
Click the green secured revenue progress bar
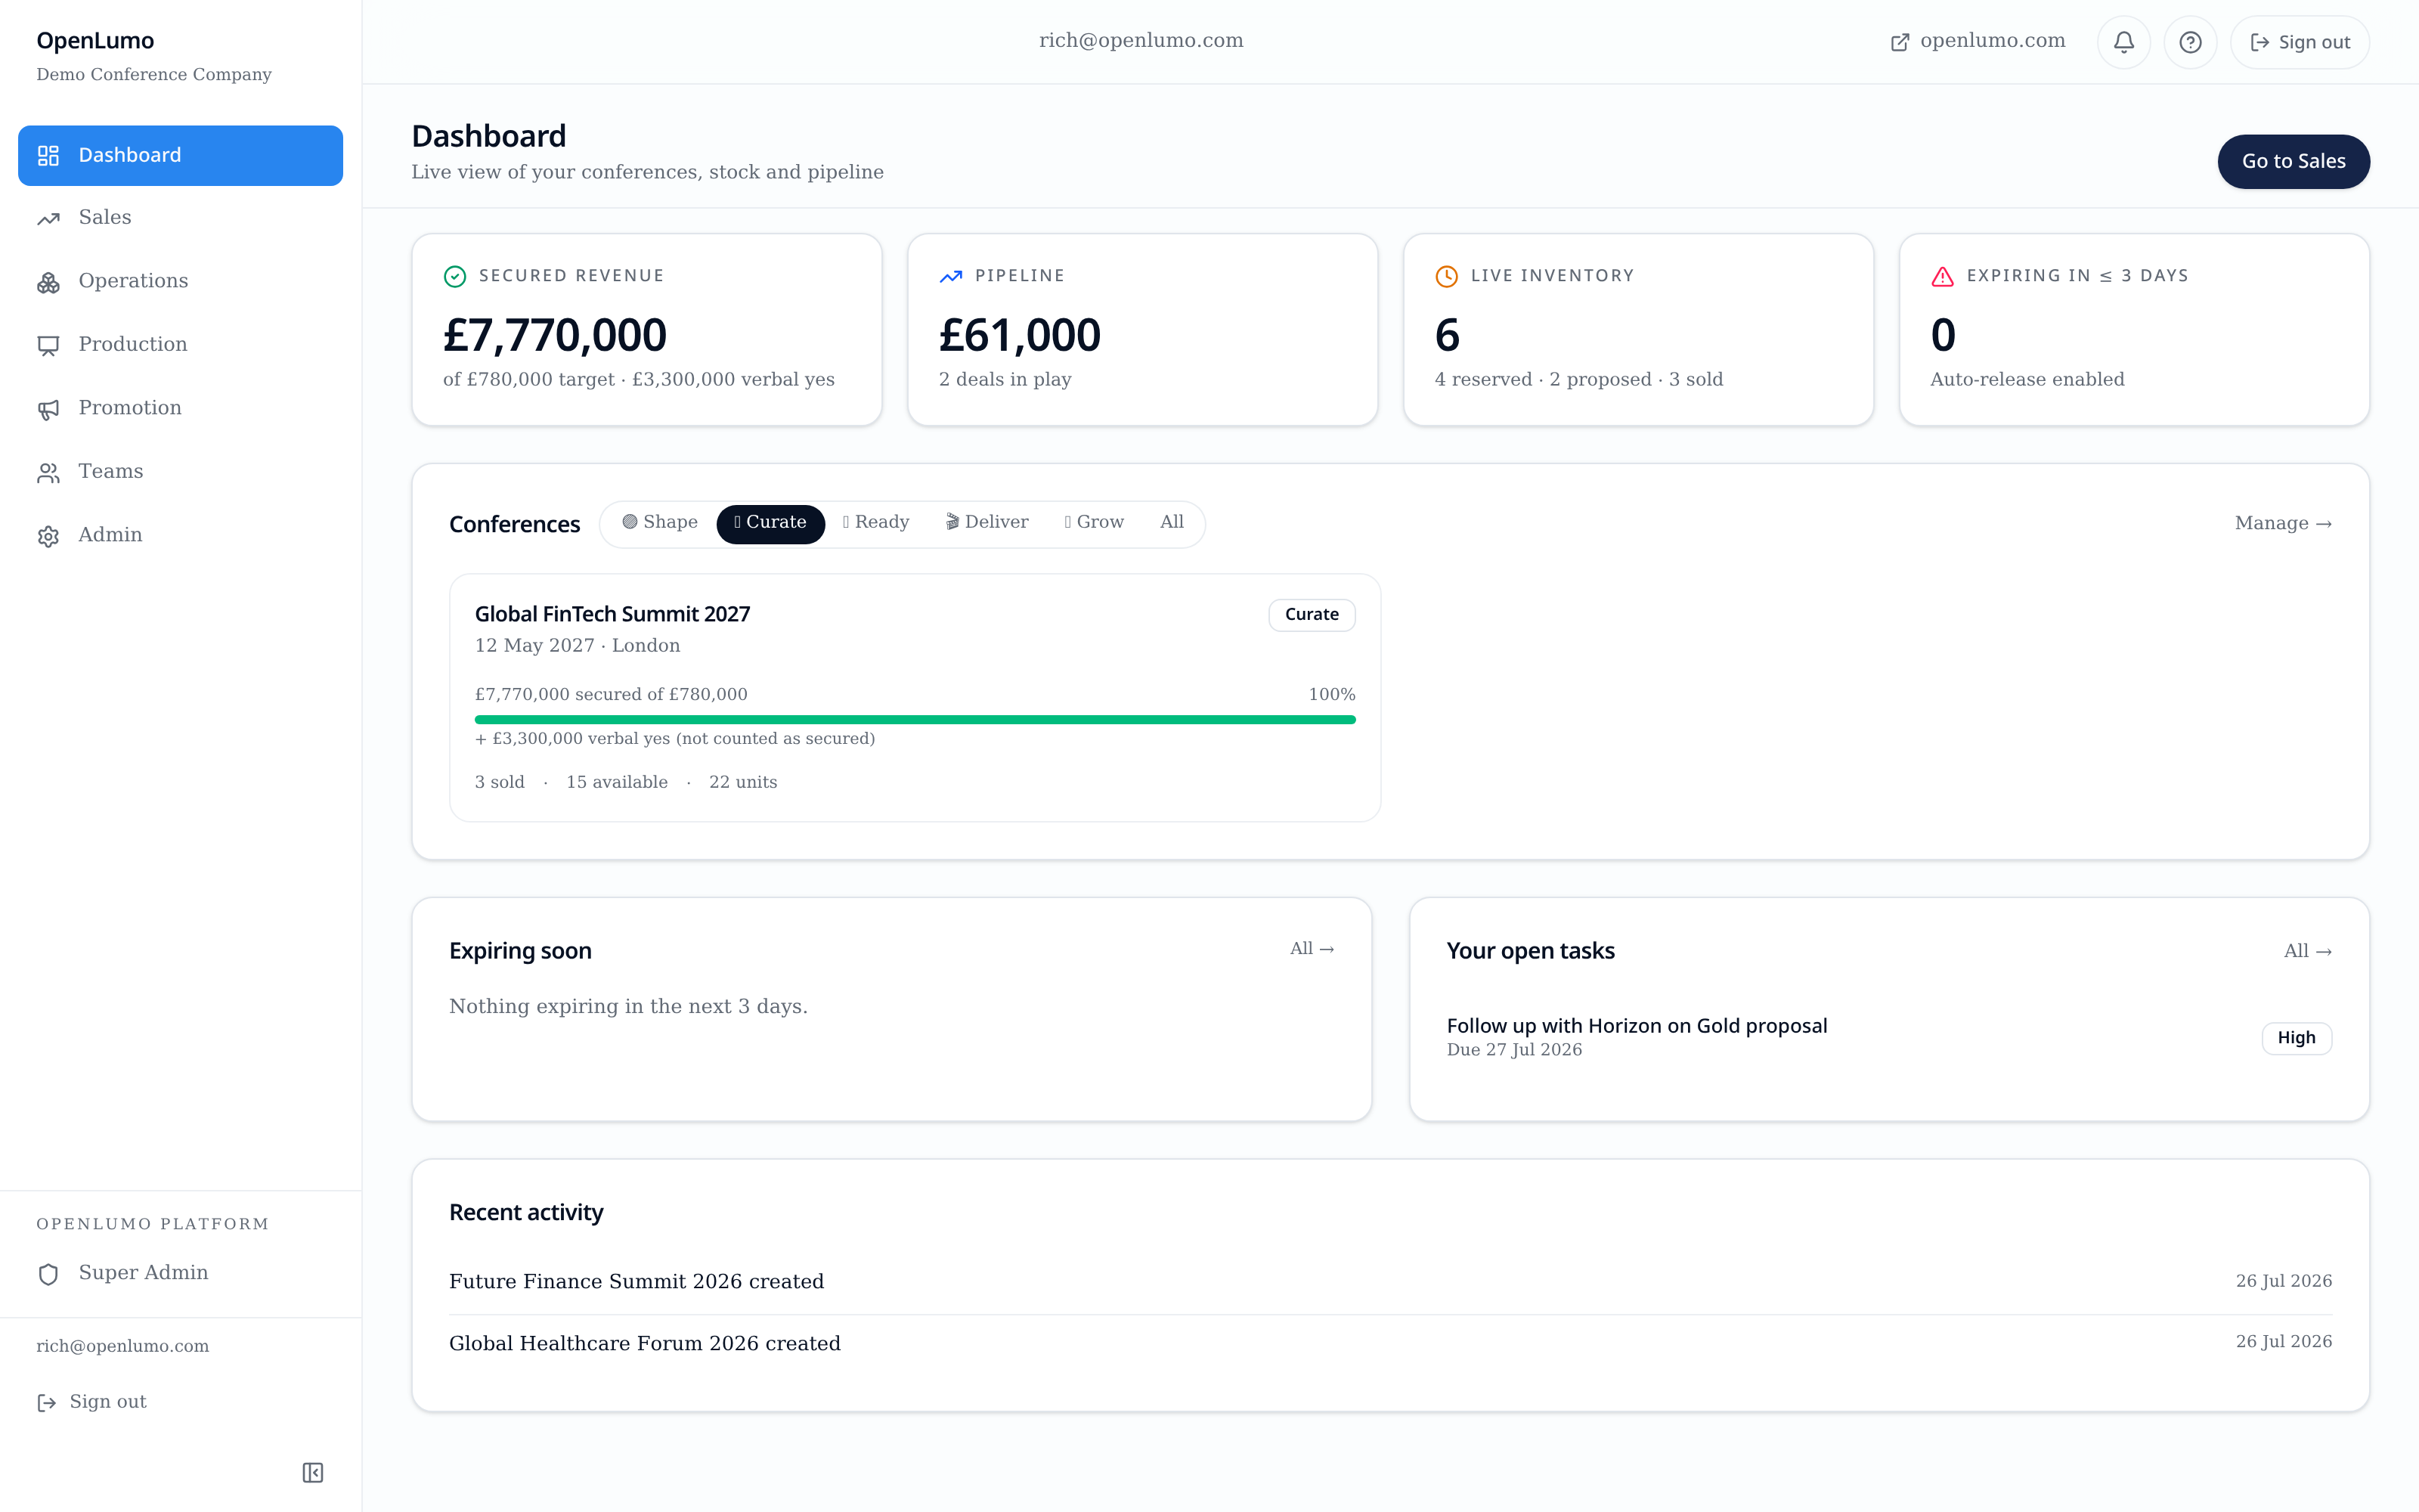coord(915,720)
